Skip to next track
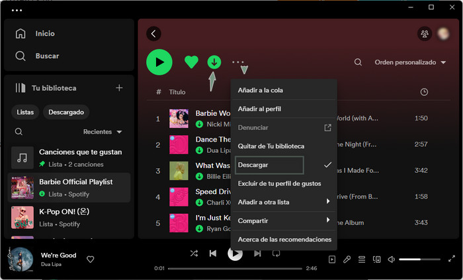The height and width of the screenshot is (280, 463). [x=257, y=253]
